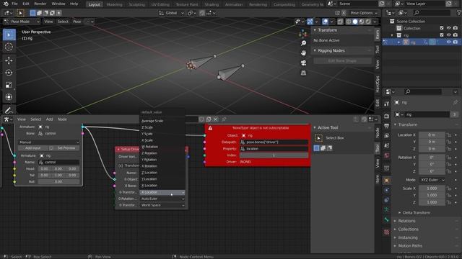Click the Scene name field

(x=357, y=4)
